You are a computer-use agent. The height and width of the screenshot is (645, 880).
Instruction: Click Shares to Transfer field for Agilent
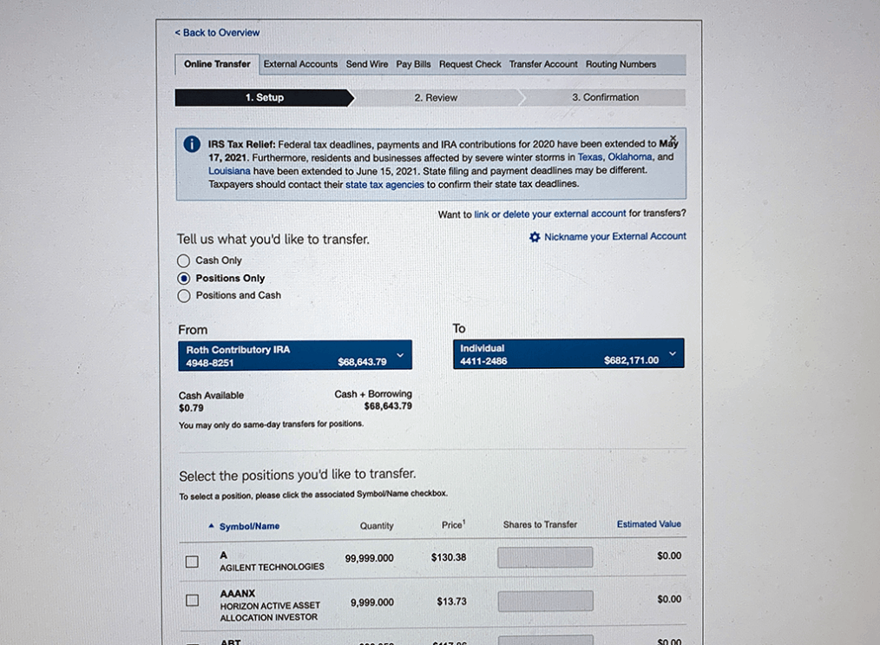pos(545,557)
